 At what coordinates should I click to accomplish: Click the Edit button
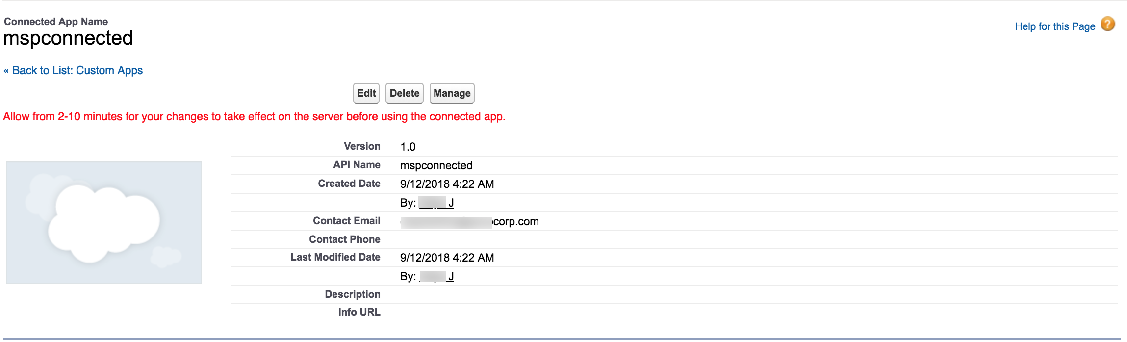[366, 93]
